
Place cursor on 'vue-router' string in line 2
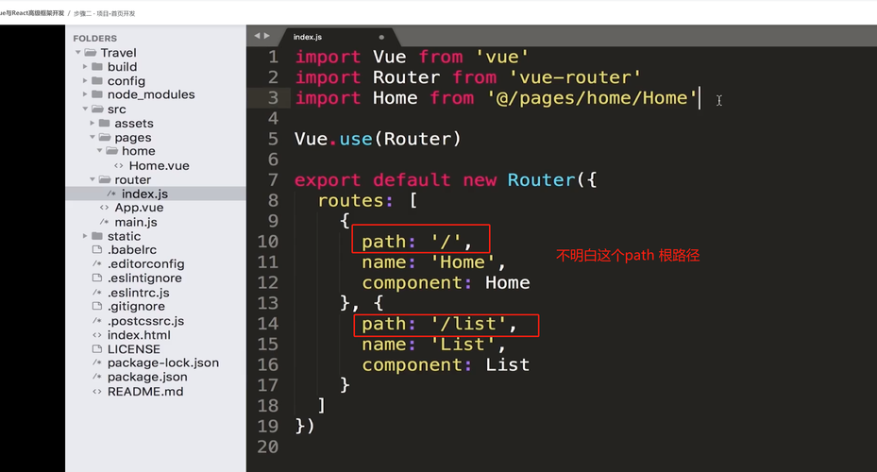tap(574, 77)
